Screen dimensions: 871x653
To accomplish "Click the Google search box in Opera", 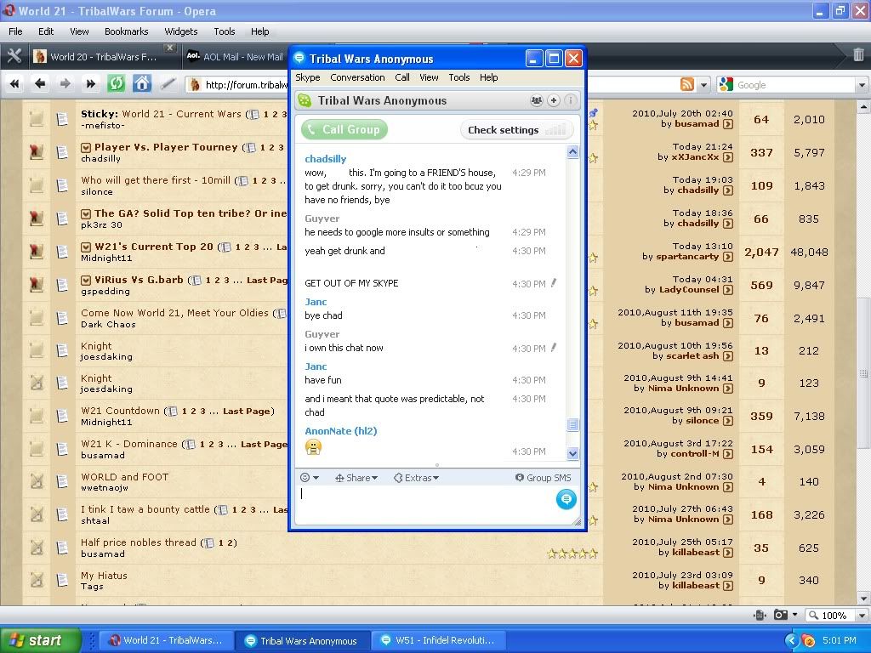I will 796,85.
